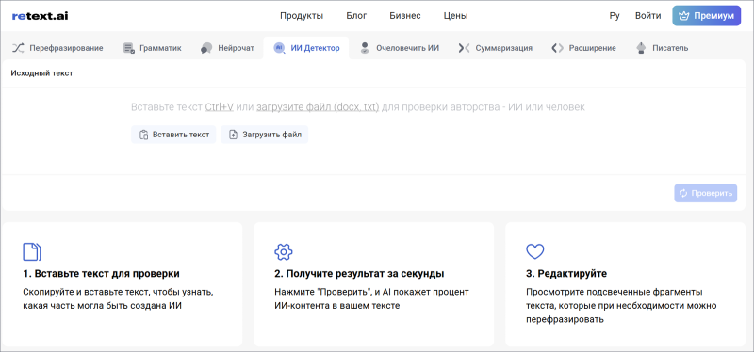
Task: Click the document icon above step 1
Action: point(32,251)
